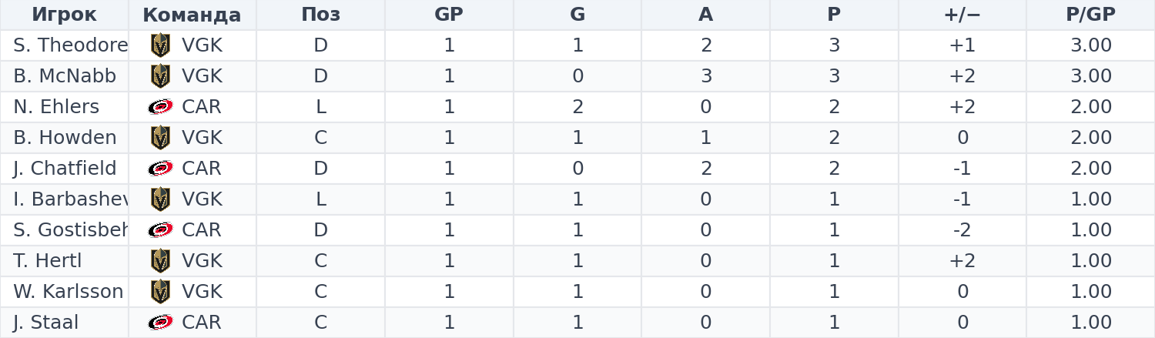Select the J. Staal player name
Viewport: 1155px width, 338px height.
tap(46, 323)
